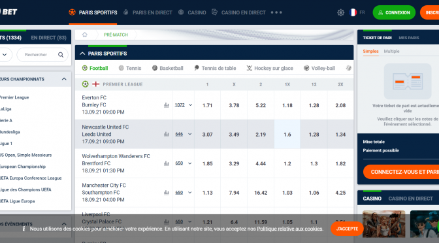Viewport: 439px width, 243px height.
Task: Open statistics icon for Manchester City match
Action: [x=167, y=192]
